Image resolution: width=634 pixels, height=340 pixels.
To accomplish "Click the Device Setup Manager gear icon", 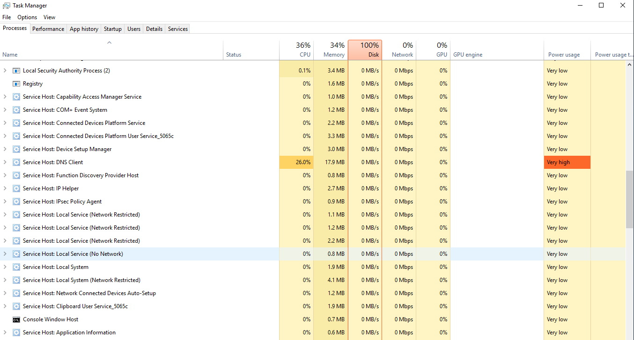I will click(16, 149).
